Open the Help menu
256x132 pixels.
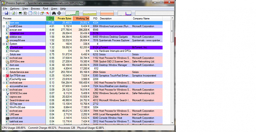(63, 9)
